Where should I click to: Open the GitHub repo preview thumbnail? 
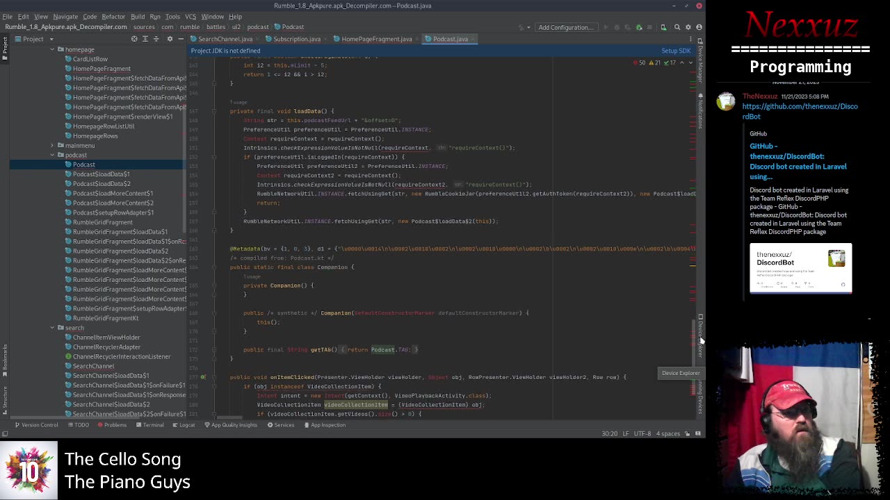click(800, 269)
